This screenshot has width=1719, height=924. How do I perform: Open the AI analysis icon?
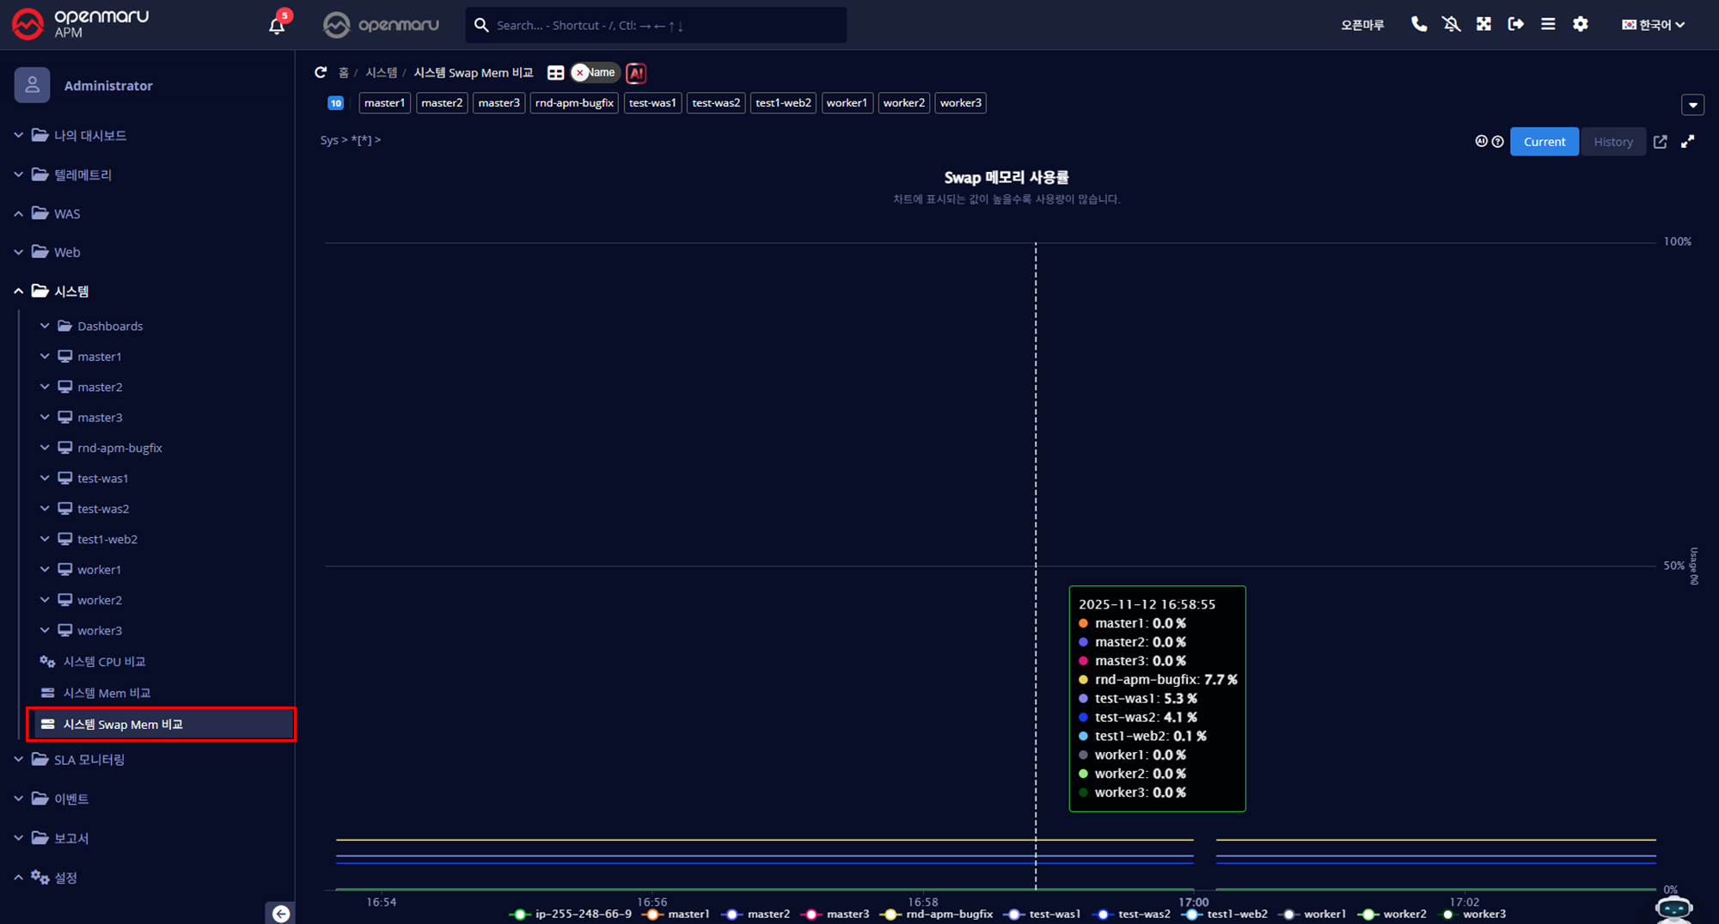click(636, 73)
